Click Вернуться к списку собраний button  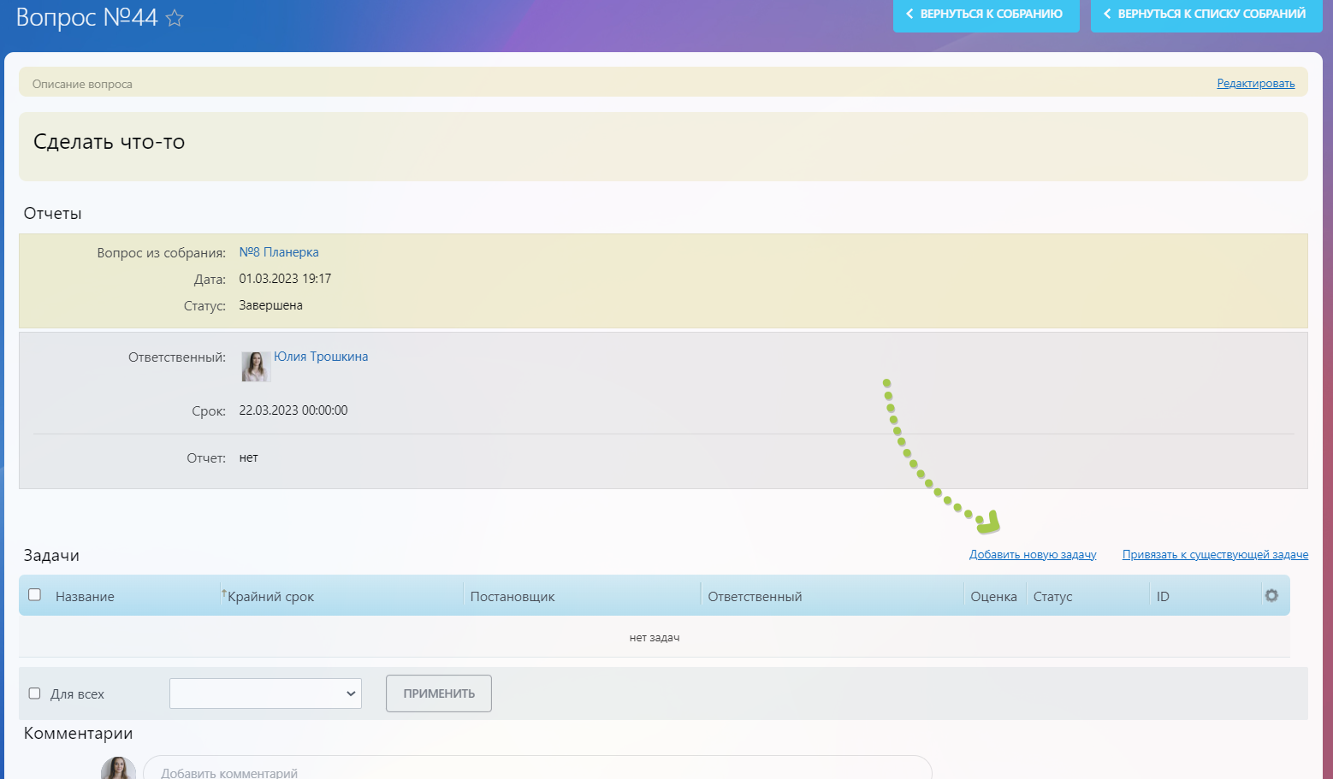(x=1206, y=15)
